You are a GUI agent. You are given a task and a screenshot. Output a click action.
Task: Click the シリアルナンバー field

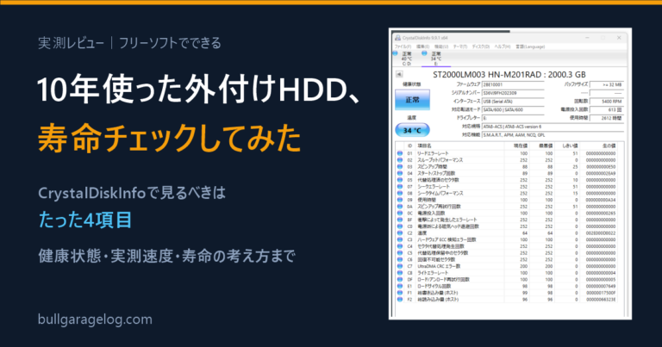click(x=513, y=93)
